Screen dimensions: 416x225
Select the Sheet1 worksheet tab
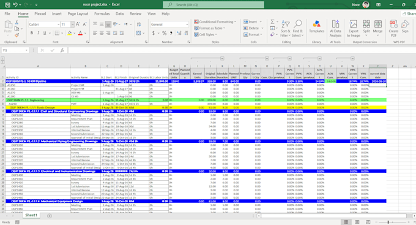(31, 215)
